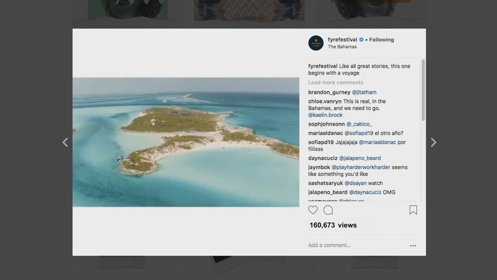Open the @kaelin.brock mention

pyautogui.click(x=325, y=115)
